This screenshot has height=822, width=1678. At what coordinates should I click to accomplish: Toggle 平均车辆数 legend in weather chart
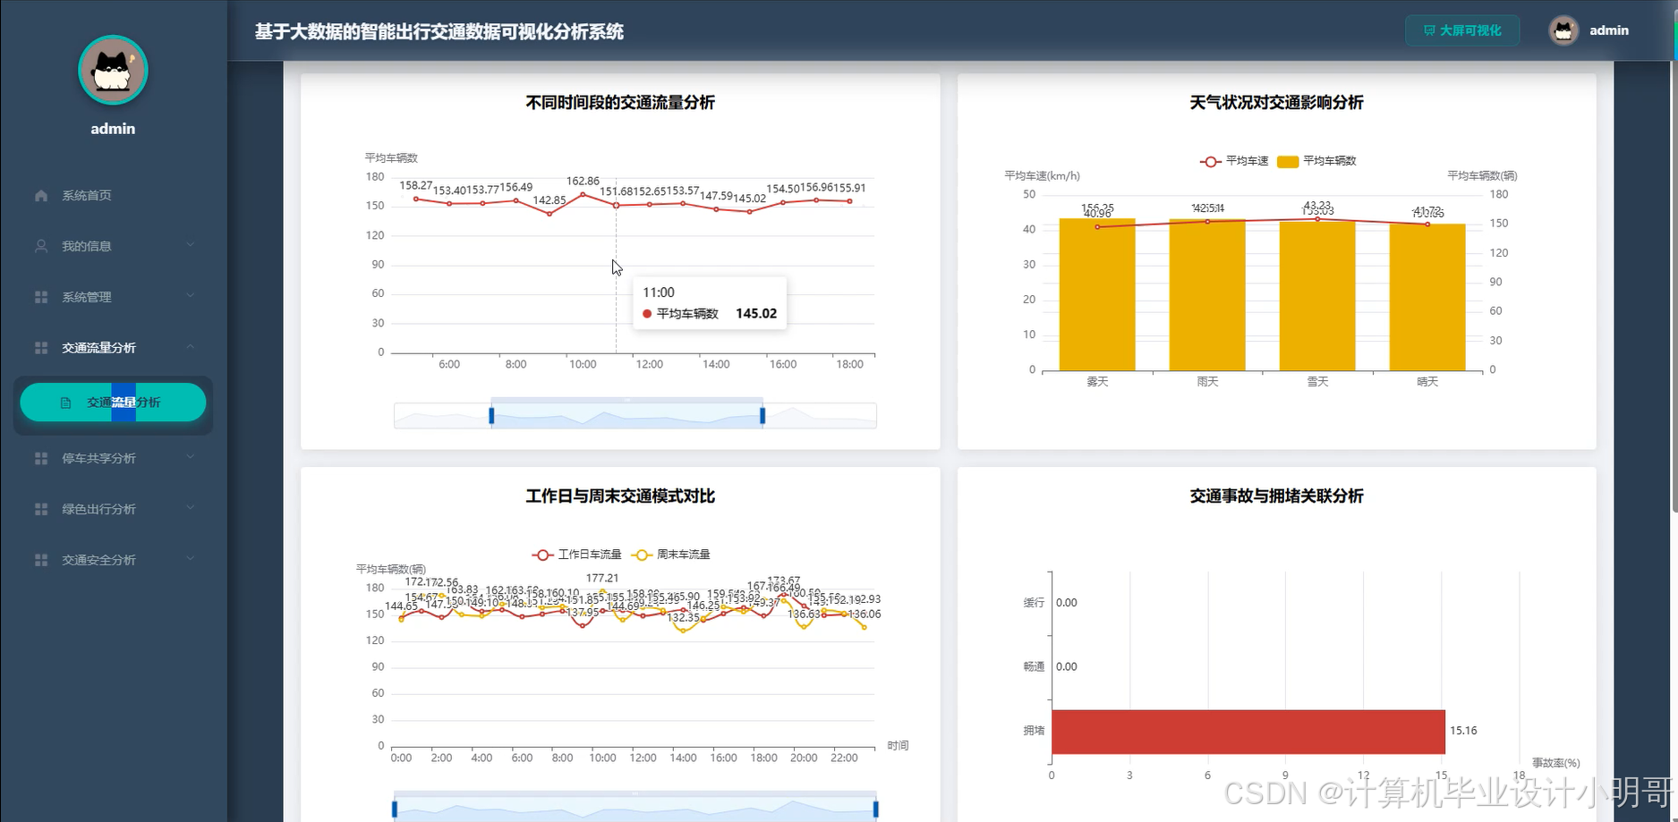coord(1316,161)
